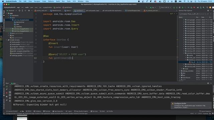This screenshot has height=120, width=214.
Task: Switch to the activity_main.xml editor tab
Action: 41,10
